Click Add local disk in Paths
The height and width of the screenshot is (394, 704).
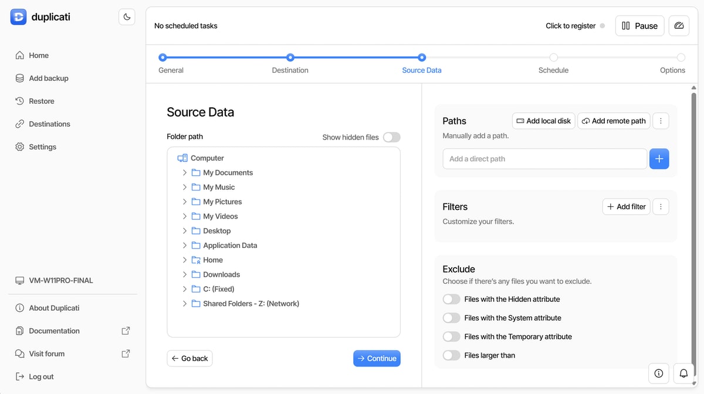[543, 121]
